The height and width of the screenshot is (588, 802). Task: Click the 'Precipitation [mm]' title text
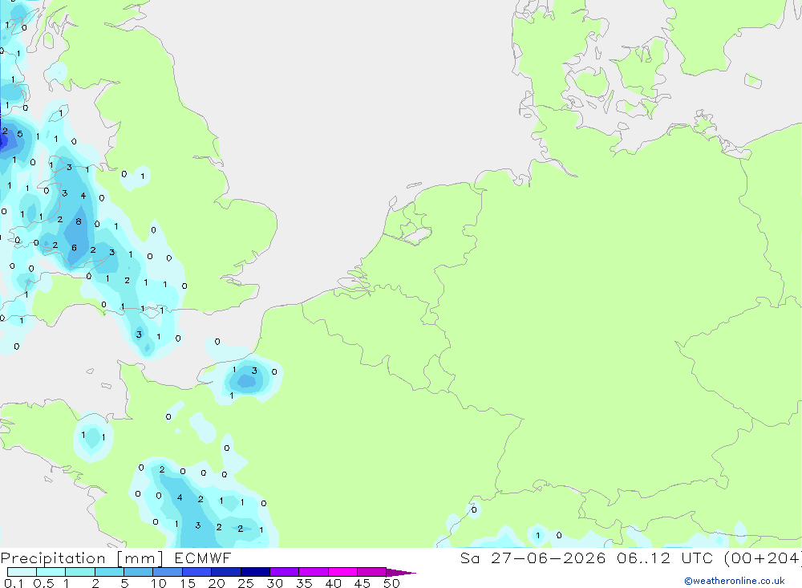82,558
